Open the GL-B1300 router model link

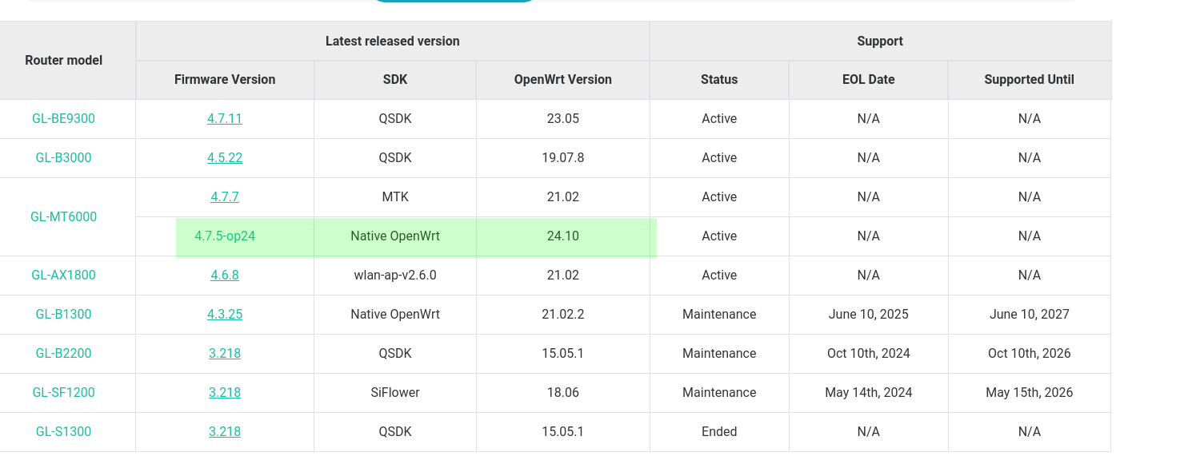[x=63, y=315]
